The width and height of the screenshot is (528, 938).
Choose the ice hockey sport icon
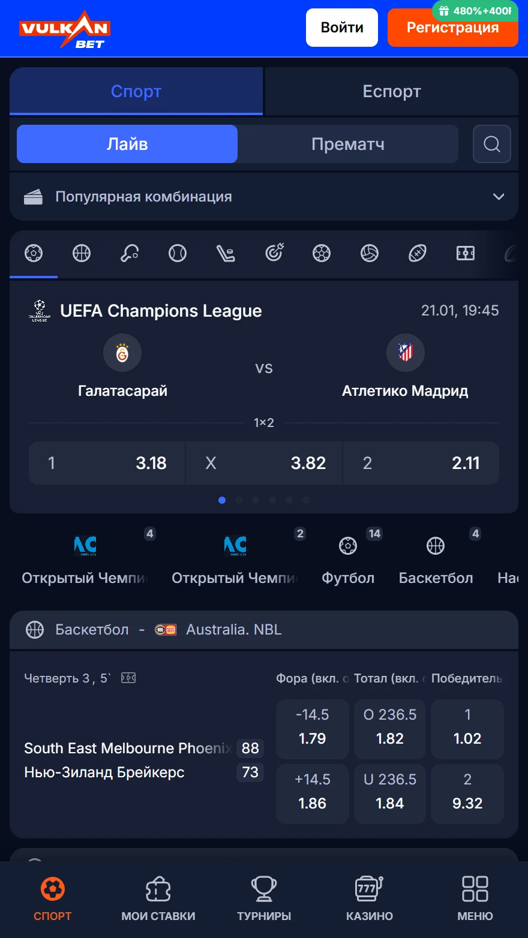(226, 254)
